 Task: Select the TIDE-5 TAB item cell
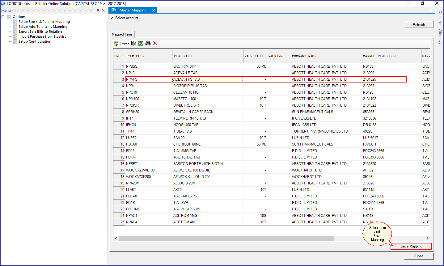(x=208, y=131)
